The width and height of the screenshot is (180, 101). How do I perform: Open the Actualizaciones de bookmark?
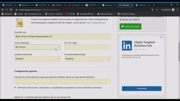(x=33, y=14)
